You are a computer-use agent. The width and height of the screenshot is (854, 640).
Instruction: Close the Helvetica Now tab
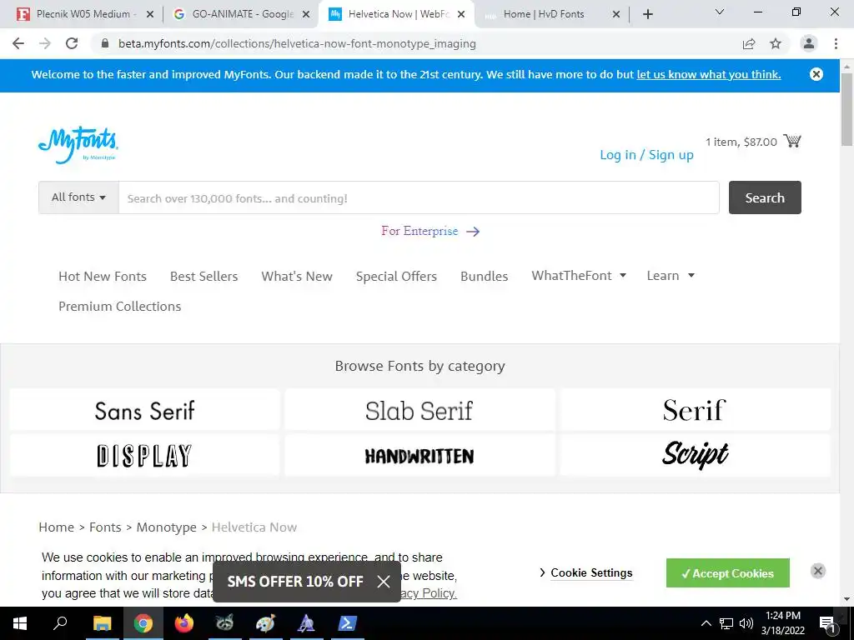click(x=461, y=14)
